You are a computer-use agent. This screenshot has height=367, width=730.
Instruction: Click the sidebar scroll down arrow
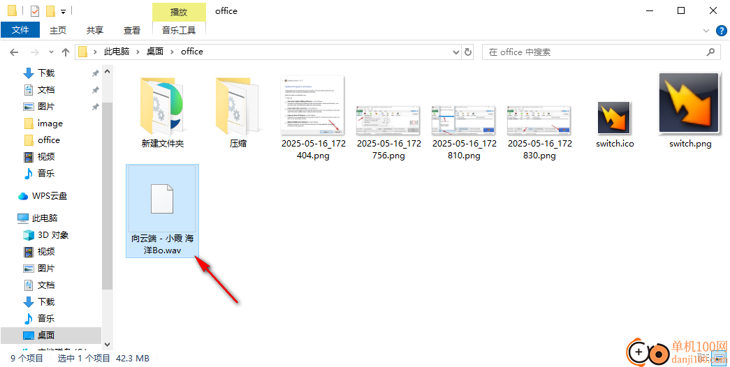point(108,344)
